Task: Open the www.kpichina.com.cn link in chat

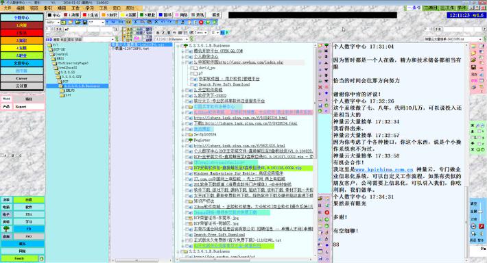Action: click(x=384, y=170)
